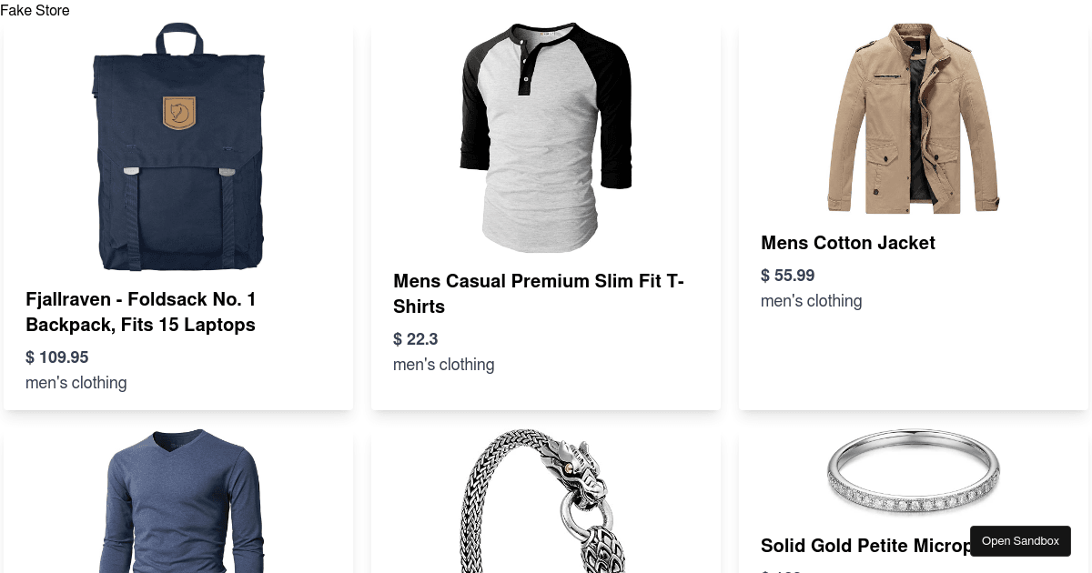View the blue long sleeve shirt image
Screen dimensions: 1092x573
click(178, 501)
